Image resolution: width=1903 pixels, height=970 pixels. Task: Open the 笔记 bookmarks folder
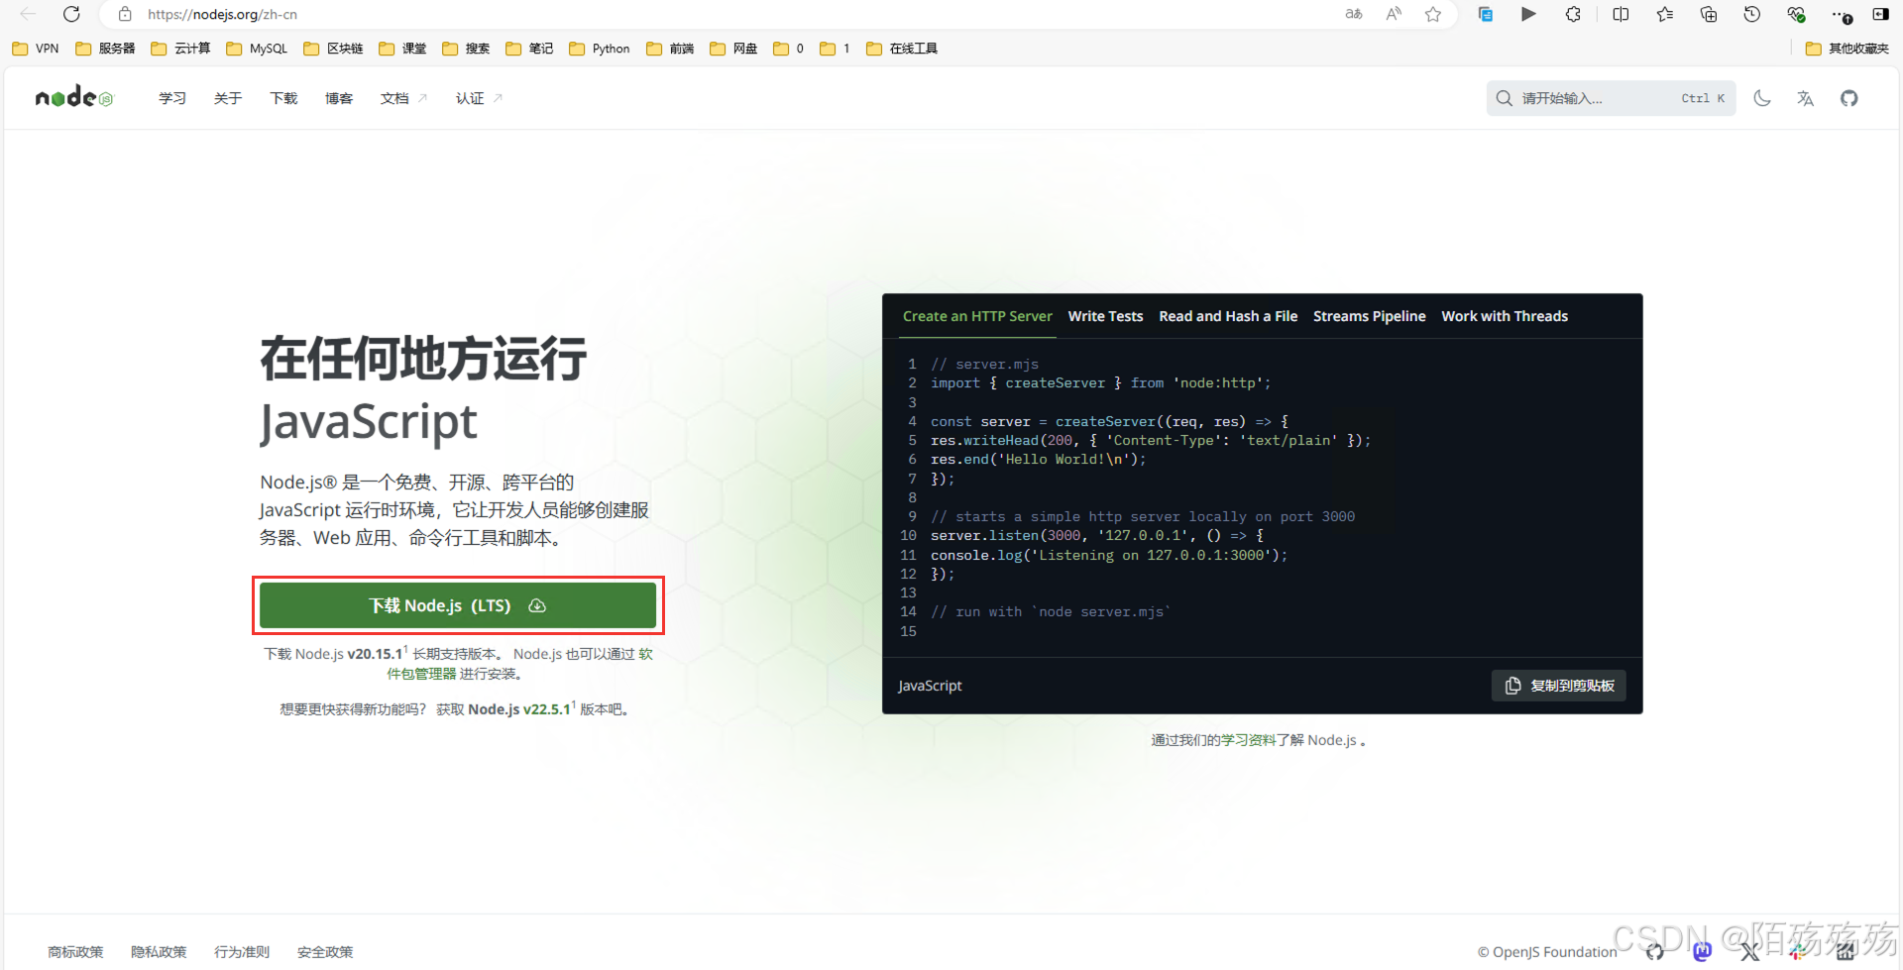[x=529, y=49]
